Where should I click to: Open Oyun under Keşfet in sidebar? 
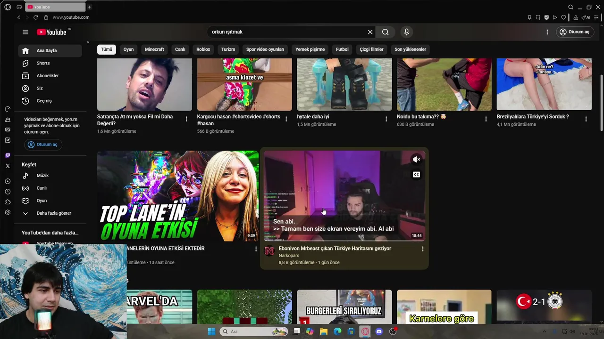pos(50,201)
